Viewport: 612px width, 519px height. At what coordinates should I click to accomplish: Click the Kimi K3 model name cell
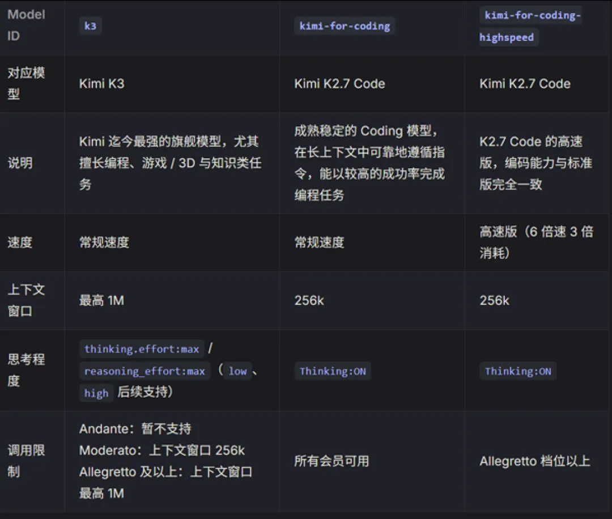pos(101,83)
